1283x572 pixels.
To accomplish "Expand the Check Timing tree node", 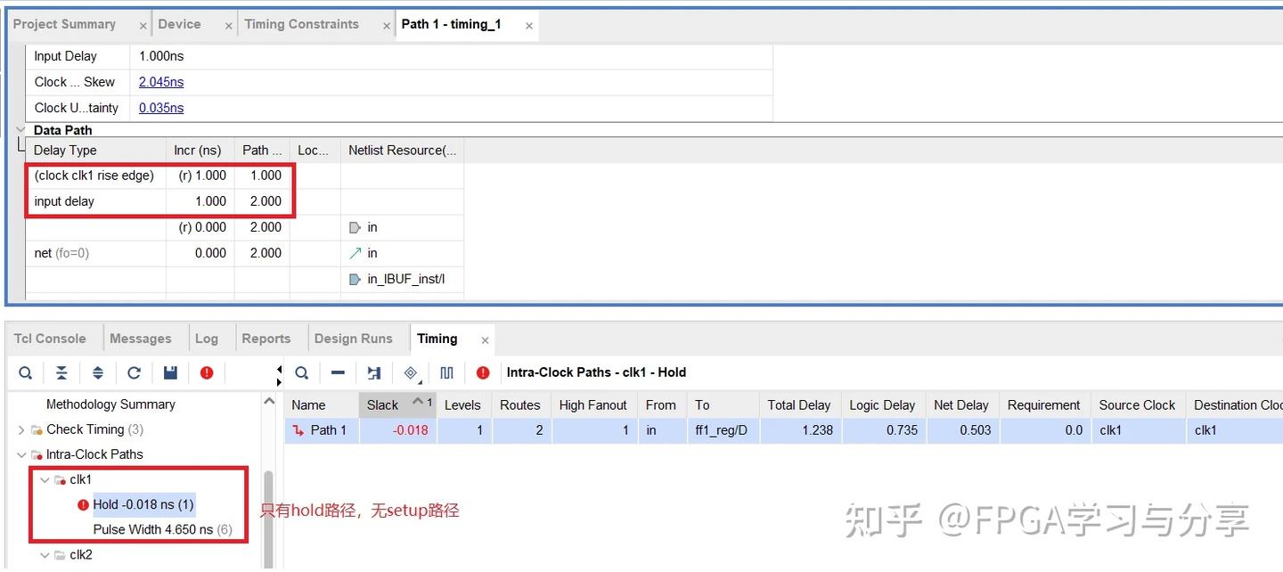I will [x=20, y=429].
